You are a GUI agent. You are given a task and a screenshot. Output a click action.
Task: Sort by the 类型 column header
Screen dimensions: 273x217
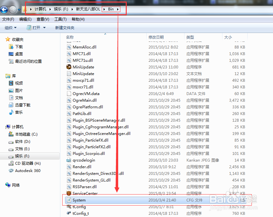[x=190, y=37]
